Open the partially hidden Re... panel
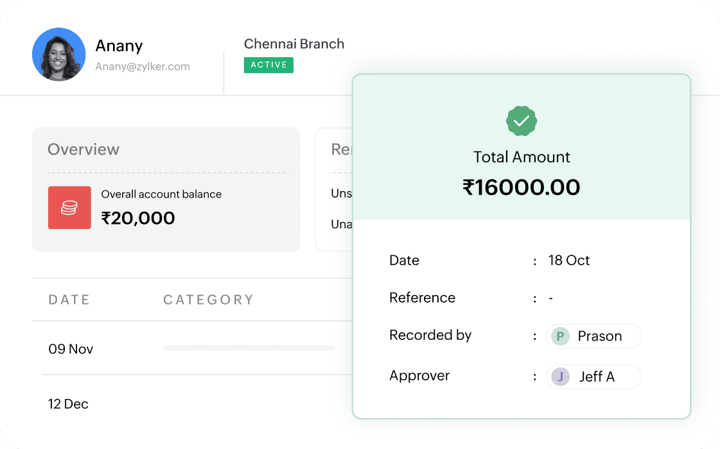The width and height of the screenshot is (720, 449). pos(339,149)
